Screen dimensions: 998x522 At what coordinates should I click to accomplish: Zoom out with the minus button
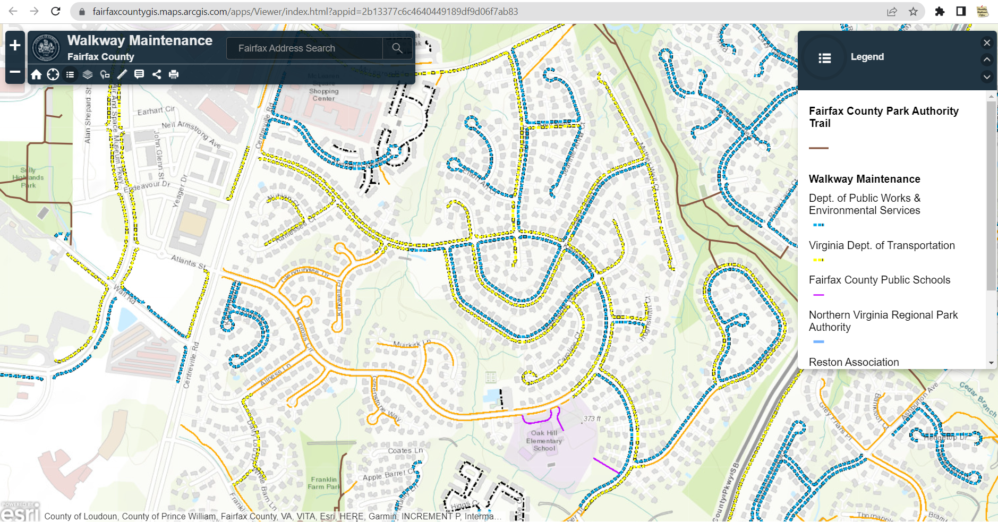15,72
